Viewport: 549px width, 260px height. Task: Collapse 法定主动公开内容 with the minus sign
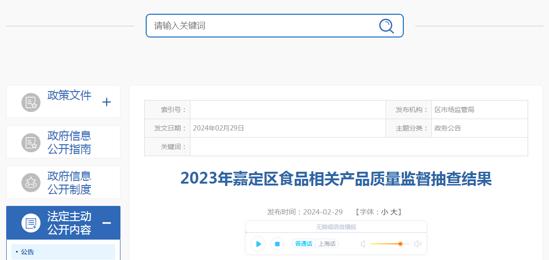point(107,223)
